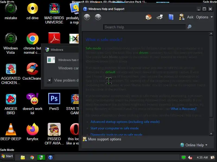Screen dimensions: 217x162
Task: Open Start your computer in safe mode link
Action: pos(114,128)
